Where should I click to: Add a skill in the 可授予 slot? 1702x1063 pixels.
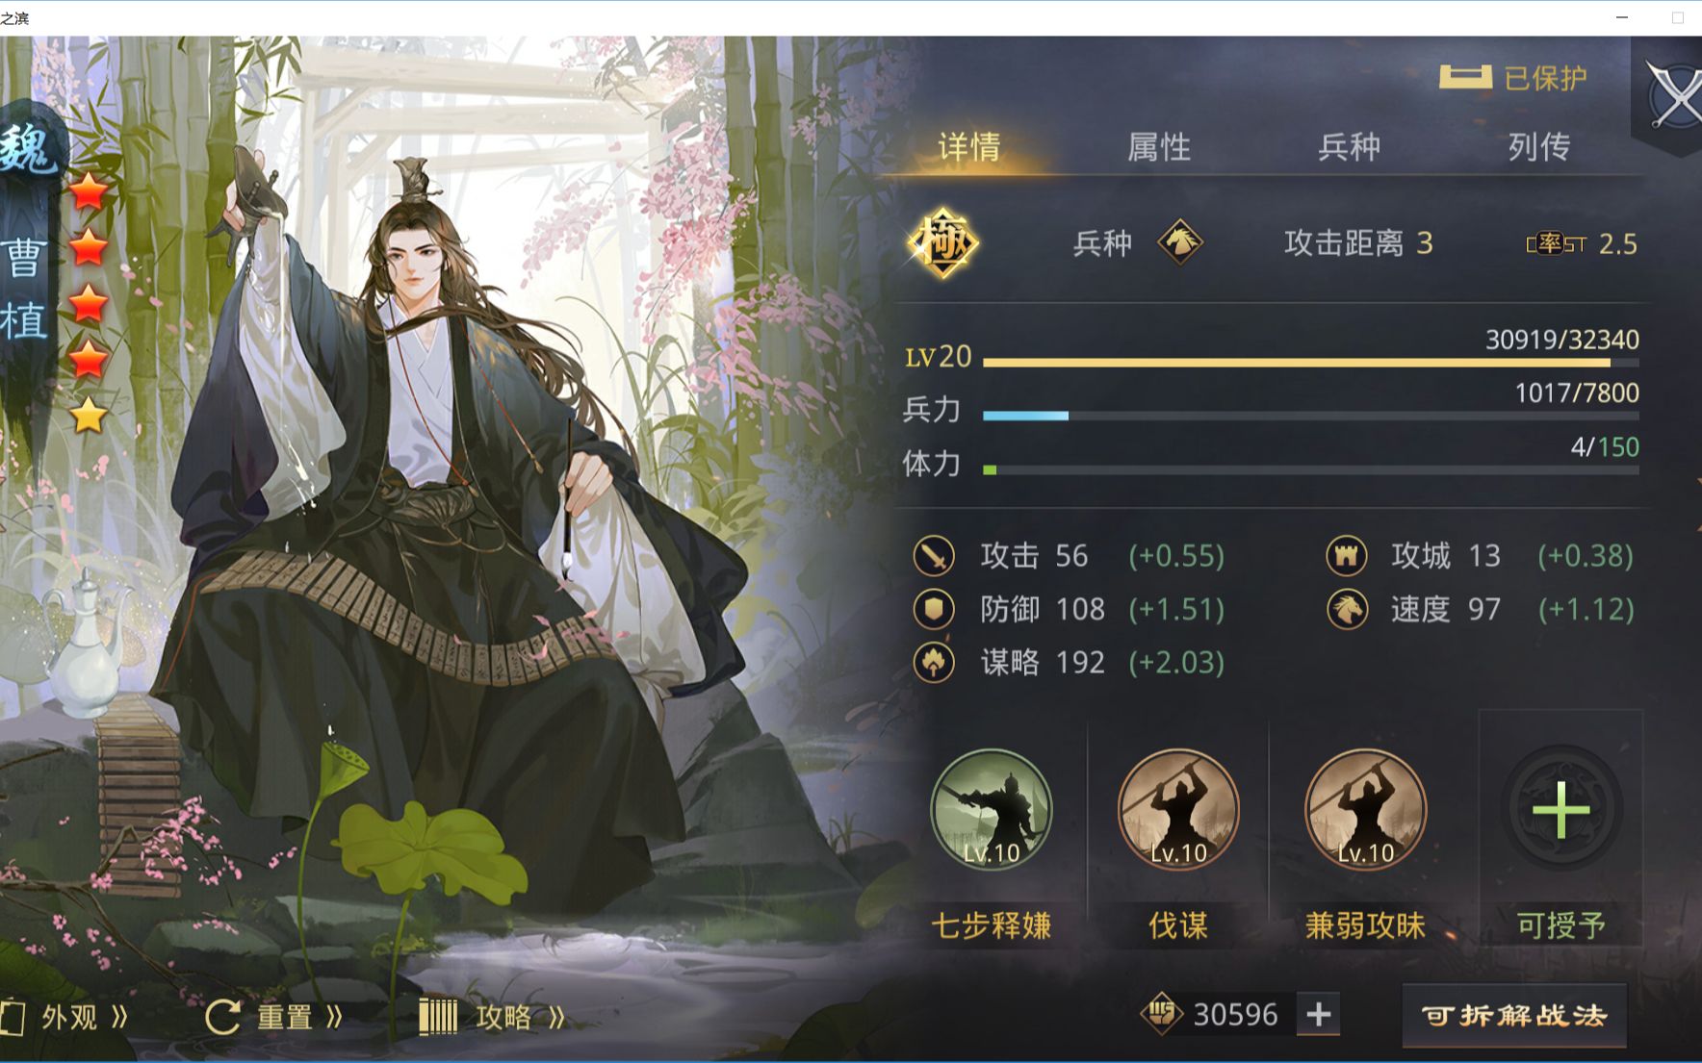tap(1560, 810)
